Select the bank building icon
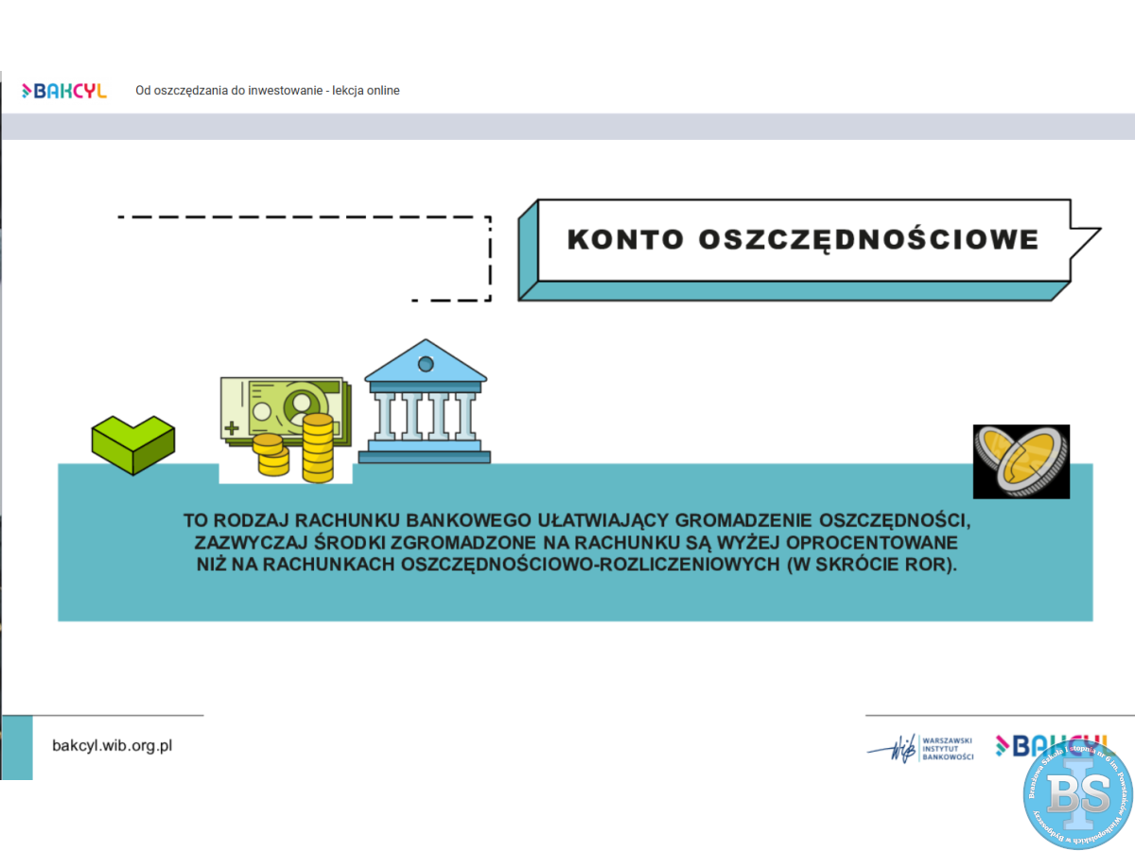The height and width of the screenshot is (851, 1135). point(425,402)
